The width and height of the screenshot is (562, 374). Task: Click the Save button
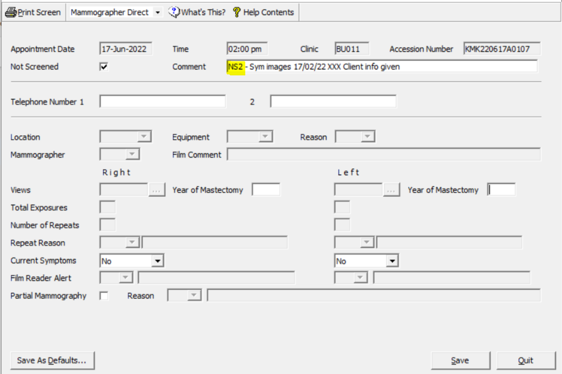pos(460,361)
